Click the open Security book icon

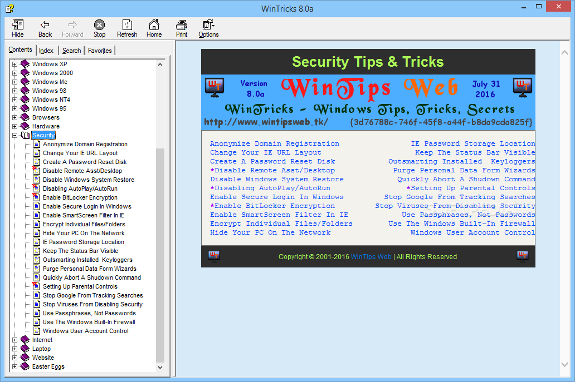click(x=25, y=135)
